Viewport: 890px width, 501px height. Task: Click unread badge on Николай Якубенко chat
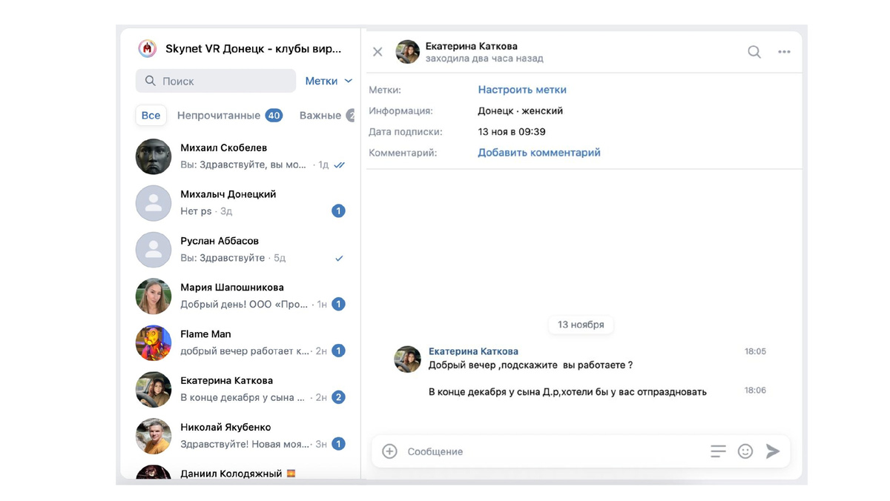(338, 444)
